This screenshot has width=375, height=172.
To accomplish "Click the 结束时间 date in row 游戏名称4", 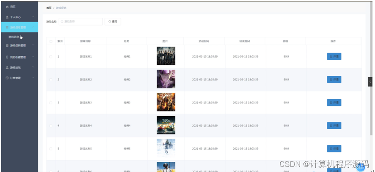I will point(245,126).
